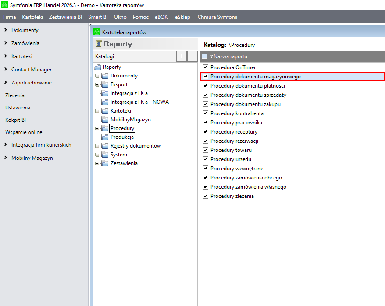385x306 pixels.
Task: Expand the Dokumenty tree node plus box
Action: click(x=97, y=76)
